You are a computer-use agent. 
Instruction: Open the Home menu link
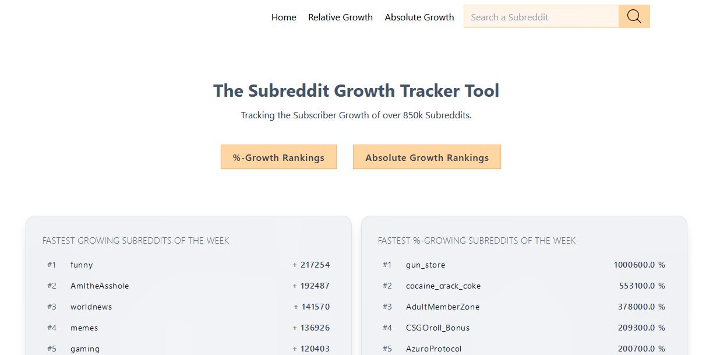[284, 17]
